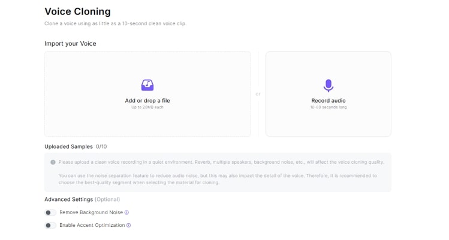Click the info icon in the upload notice
449x240 pixels.
coord(53,162)
